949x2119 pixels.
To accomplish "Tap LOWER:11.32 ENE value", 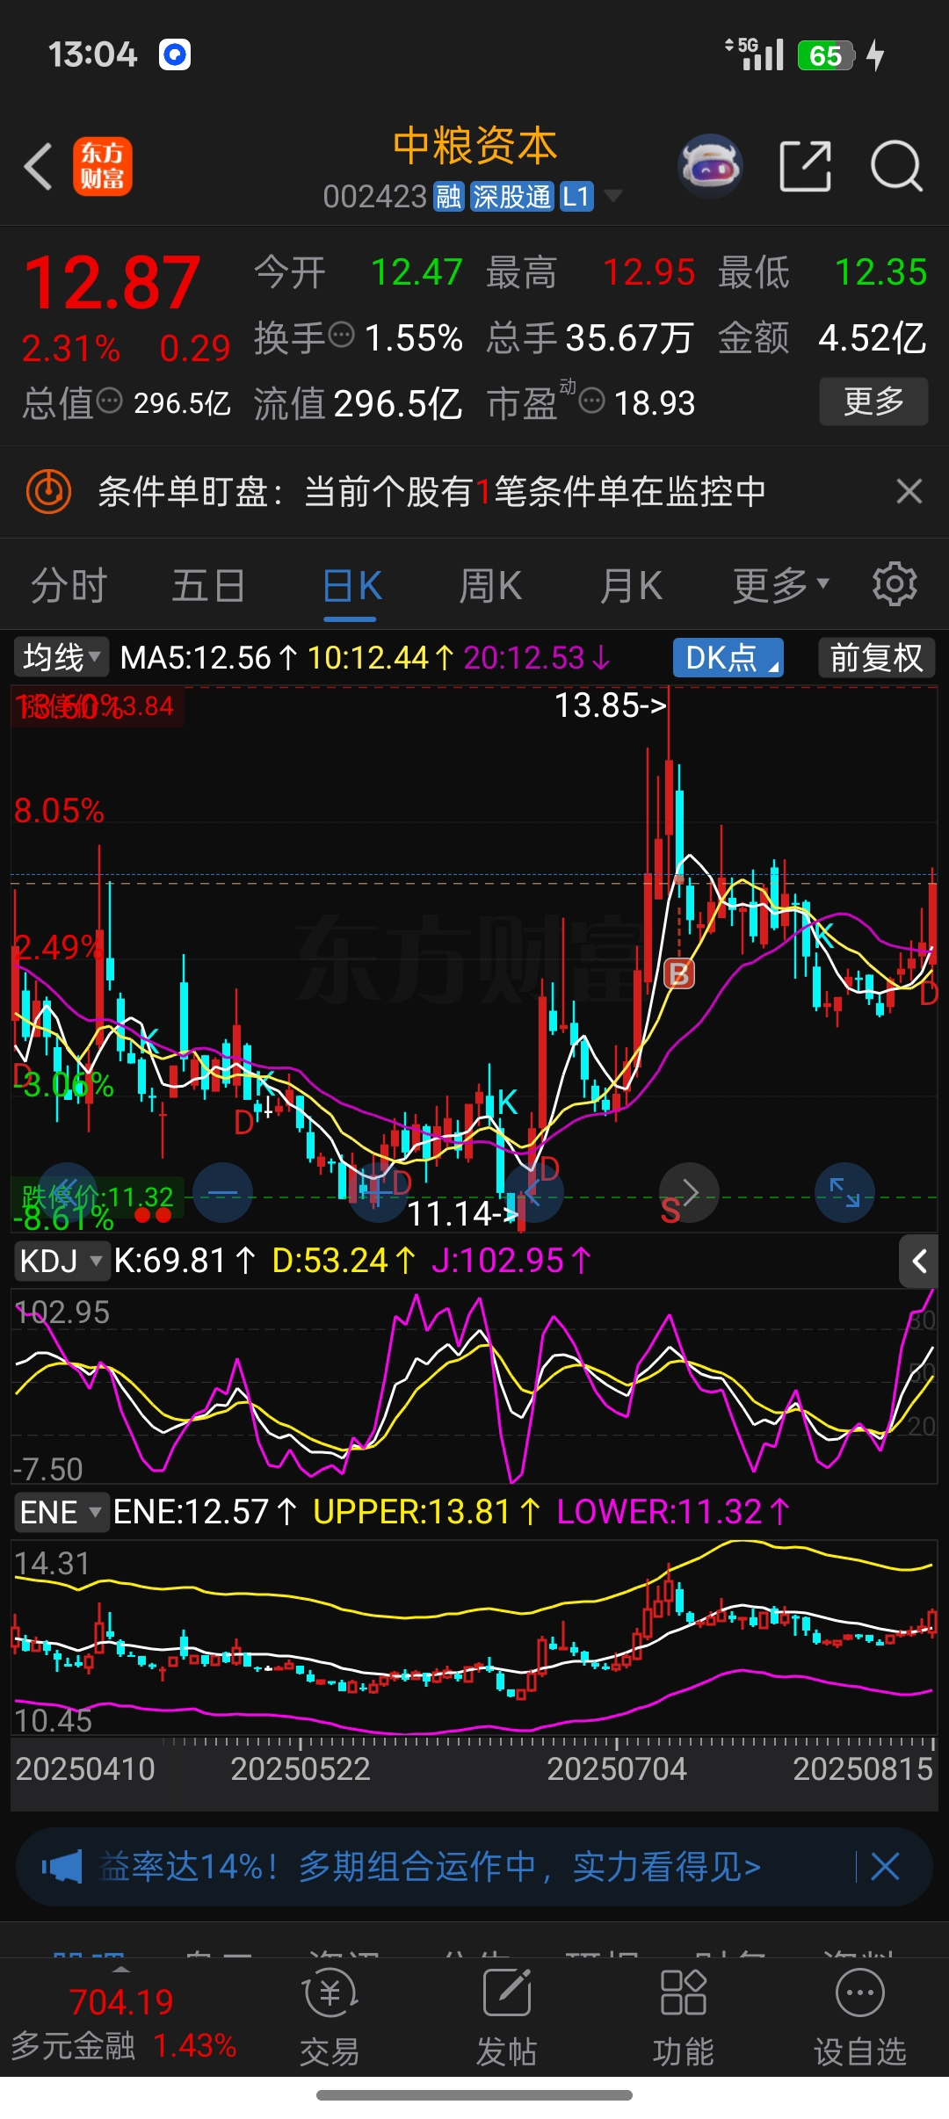I will pos(673,1512).
